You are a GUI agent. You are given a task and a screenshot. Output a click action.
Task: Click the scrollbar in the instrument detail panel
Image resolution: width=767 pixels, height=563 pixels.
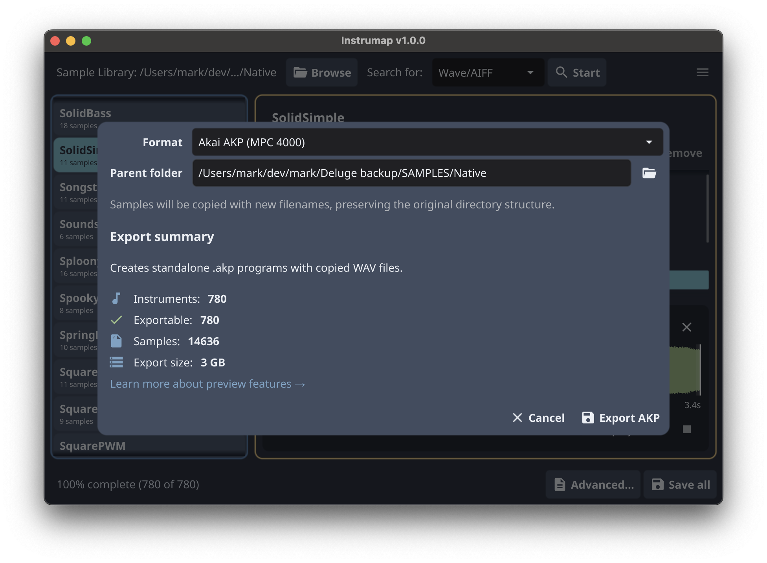click(x=707, y=208)
